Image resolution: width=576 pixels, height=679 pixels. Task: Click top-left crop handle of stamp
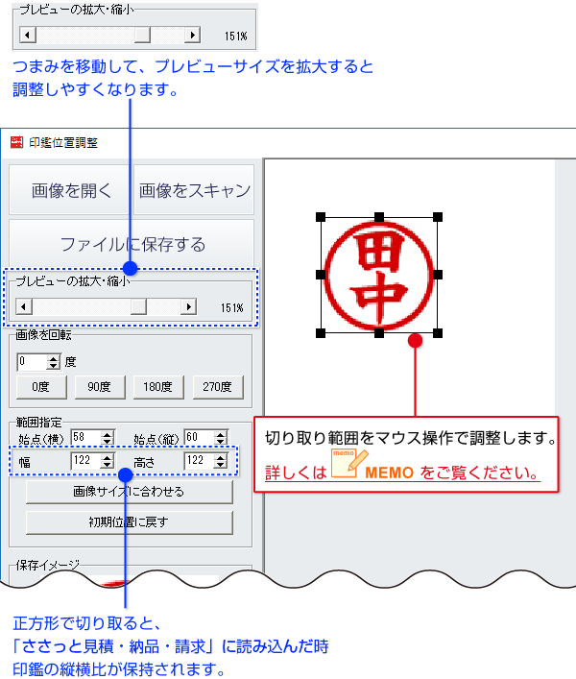(x=321, y=217)
